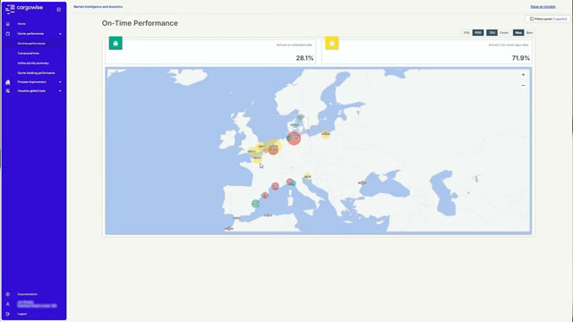Zoom out on the map with minus

(523, 86)
